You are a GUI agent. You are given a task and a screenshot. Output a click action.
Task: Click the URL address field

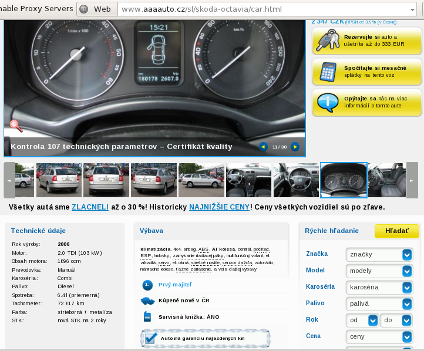pos(264,9)
